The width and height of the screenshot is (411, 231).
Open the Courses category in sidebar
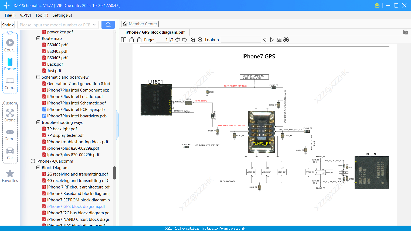[x=10, y=45]
